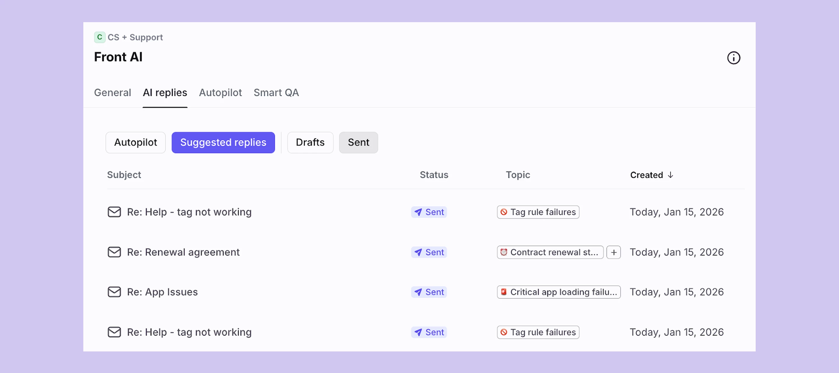Toggle the Autopilot filter pill
The image size is (839, 373).
(x=135, y=142)
